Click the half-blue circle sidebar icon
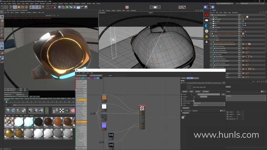 207,26
